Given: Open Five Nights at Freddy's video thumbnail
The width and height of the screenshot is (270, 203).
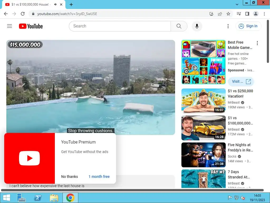Looking at the screenshot, I should pos(204,155).
